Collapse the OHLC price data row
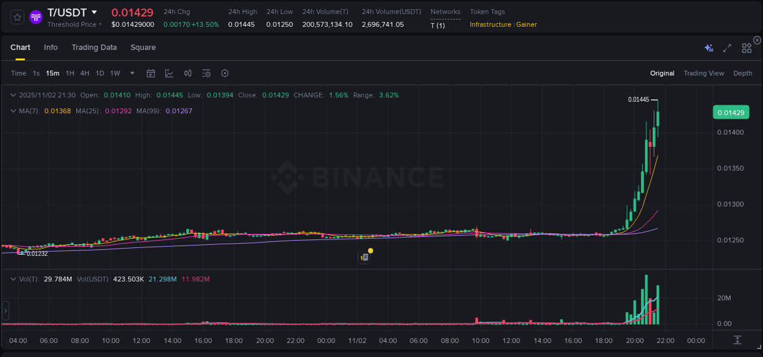Image resolution: width=763 pixels, height=357 pixels. [x=13, y=95]
